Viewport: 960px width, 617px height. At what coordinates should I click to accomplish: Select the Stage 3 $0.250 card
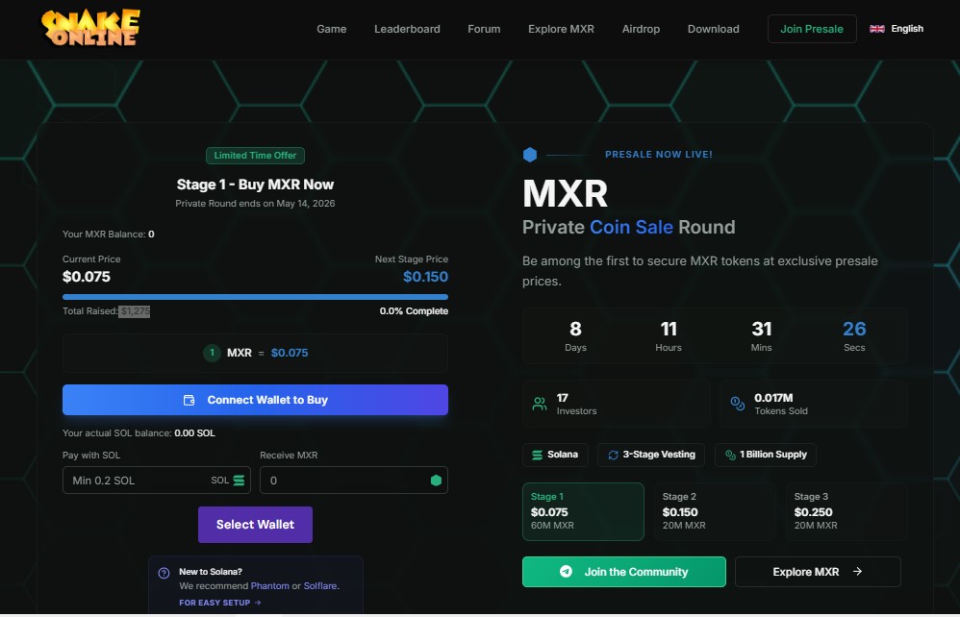coord(846,512)
